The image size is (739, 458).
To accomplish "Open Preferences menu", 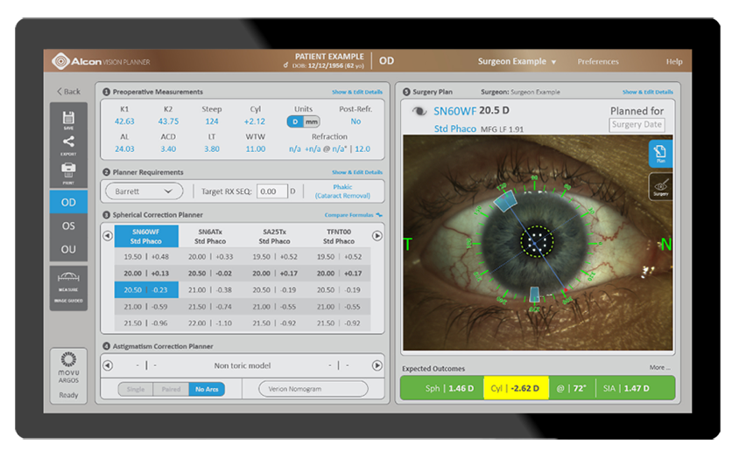I will coord(598,62).
